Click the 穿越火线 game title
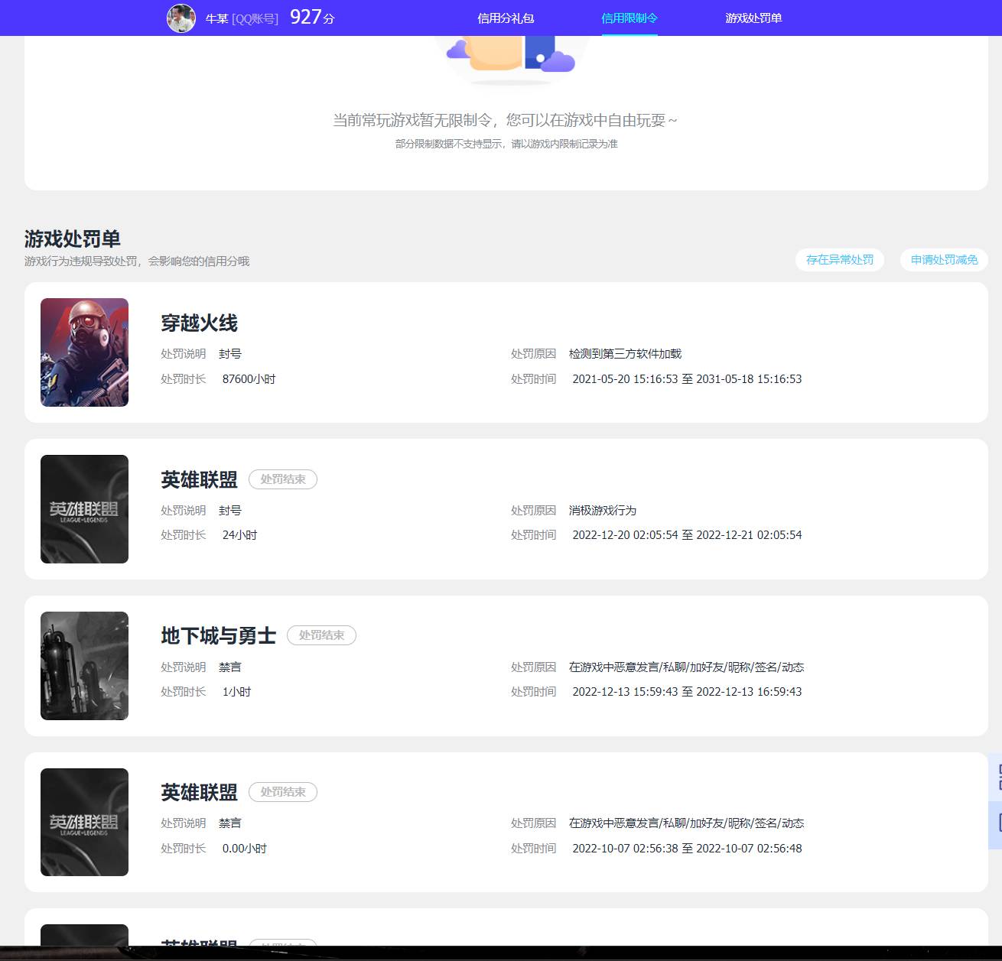 click(199, 323)
